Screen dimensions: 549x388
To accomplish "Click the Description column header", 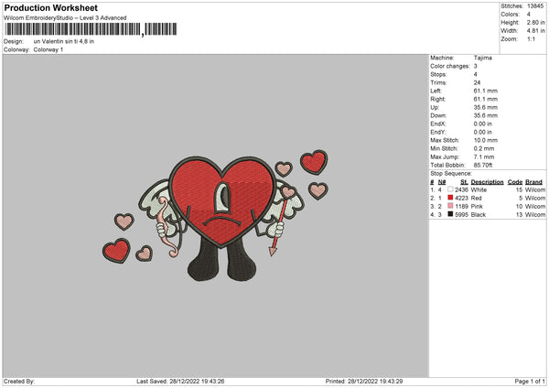I will [488, 181].
